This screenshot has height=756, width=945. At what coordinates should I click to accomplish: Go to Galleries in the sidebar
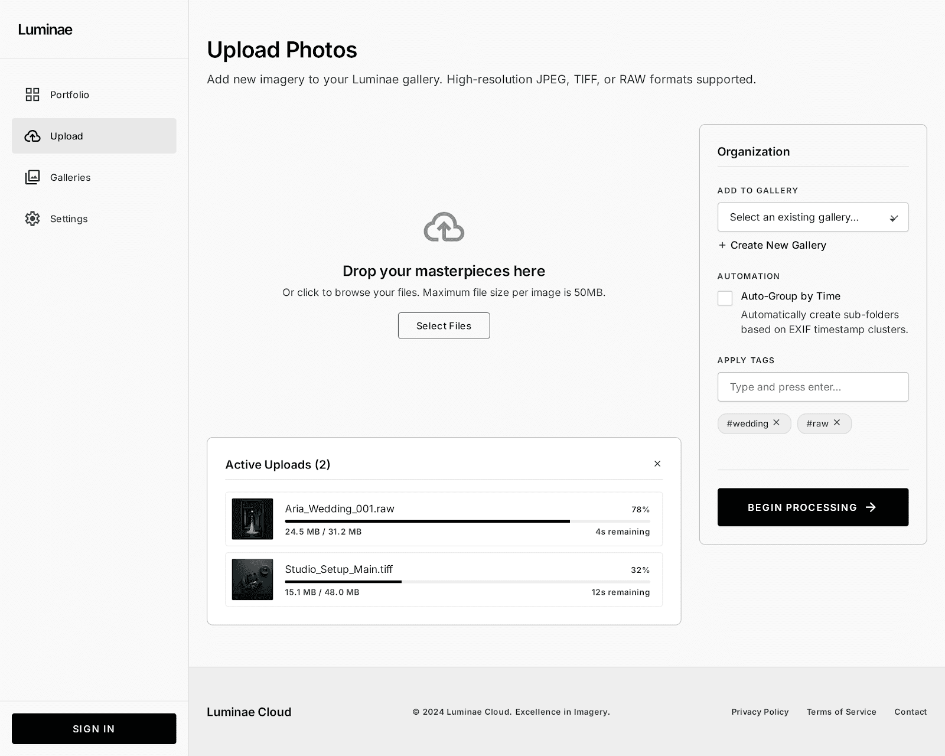[94, 177]
